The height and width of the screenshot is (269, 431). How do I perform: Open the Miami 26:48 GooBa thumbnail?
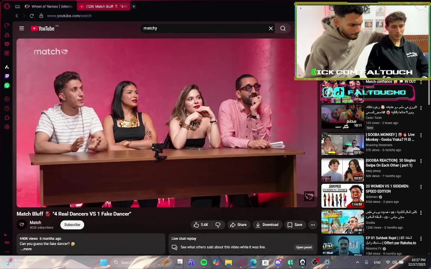(342, 222)
